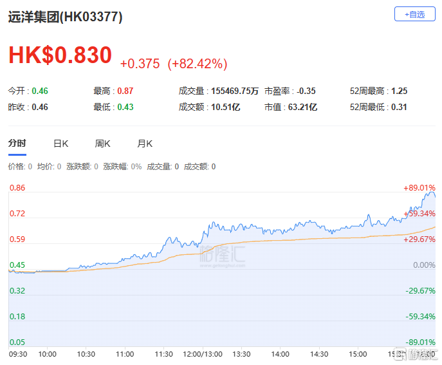Click the 成交量: 0 chart readout

163,167
